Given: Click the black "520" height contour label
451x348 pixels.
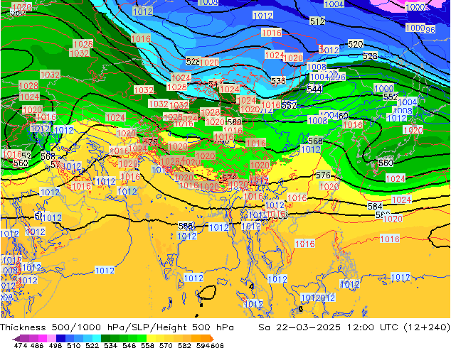Looking at the screenshot, I should pyautogui.click(x=356, y=44).
